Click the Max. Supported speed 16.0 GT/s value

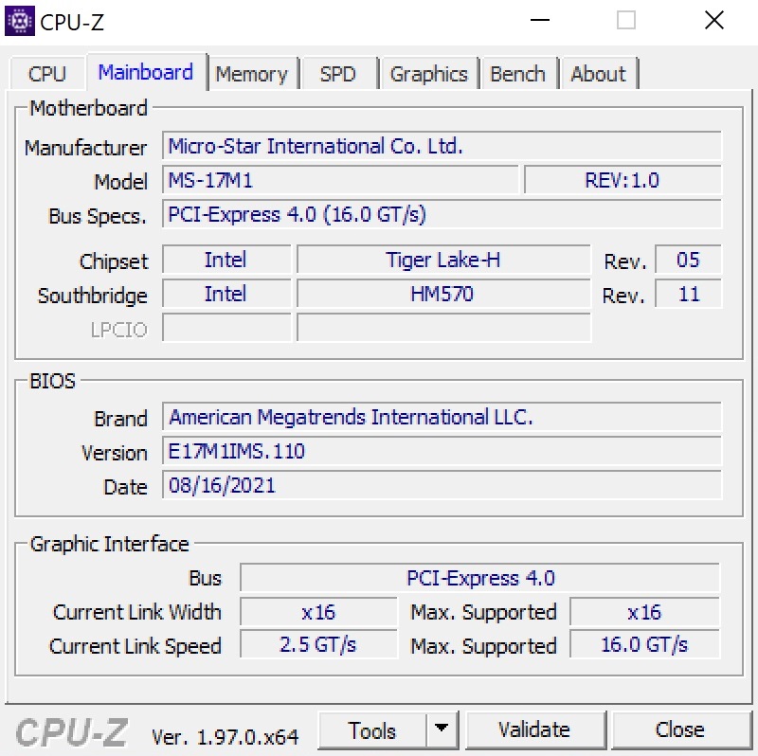[x=645, y=644]
